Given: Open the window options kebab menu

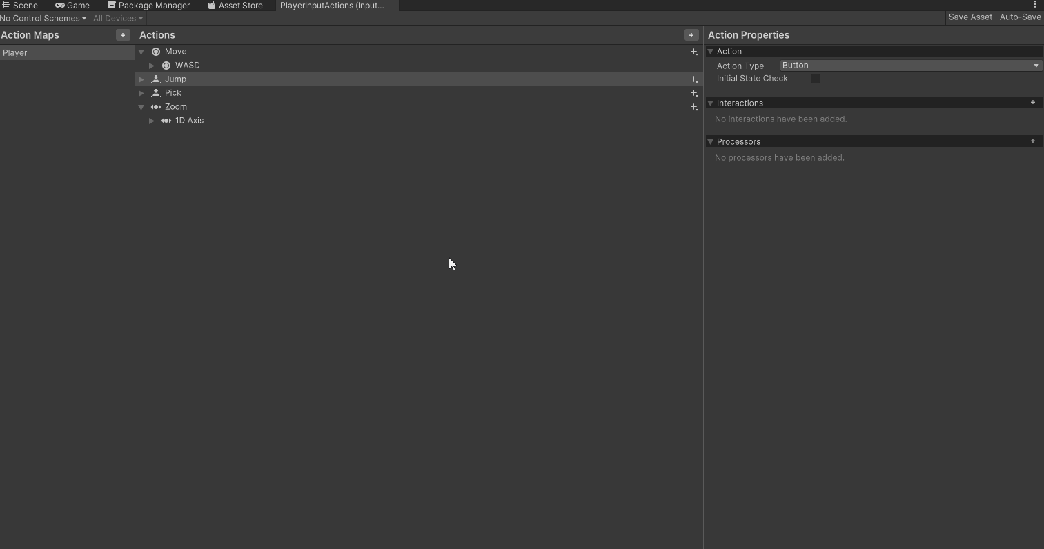Looking at the screenshot, I should pos(1034,5).
